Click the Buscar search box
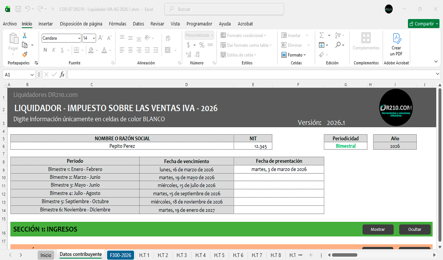The height and width of the screenshot is (260, 443). click(224, 9)
